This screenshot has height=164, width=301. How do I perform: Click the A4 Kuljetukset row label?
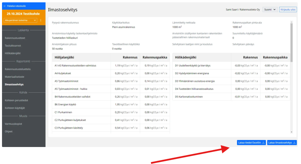[x=63, y=73]
